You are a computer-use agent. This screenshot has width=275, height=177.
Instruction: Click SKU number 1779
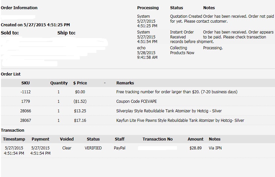click(25, 101)
